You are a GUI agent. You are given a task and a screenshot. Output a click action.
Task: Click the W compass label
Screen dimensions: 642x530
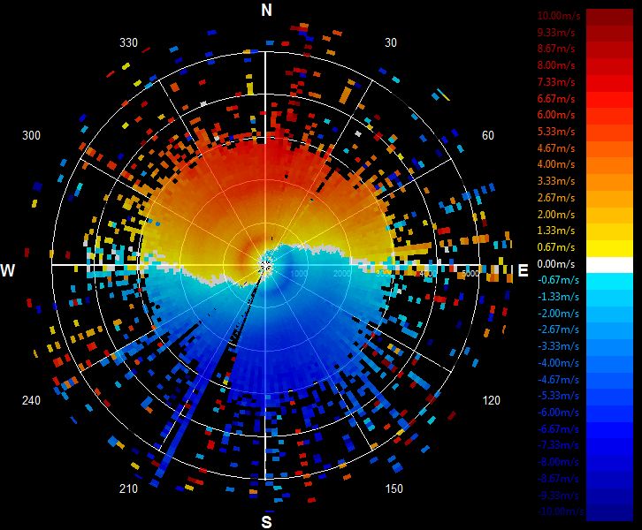(8, 270)
